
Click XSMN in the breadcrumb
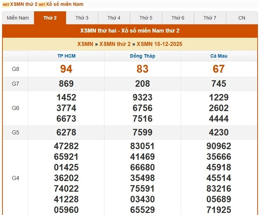tap(85, 44)
